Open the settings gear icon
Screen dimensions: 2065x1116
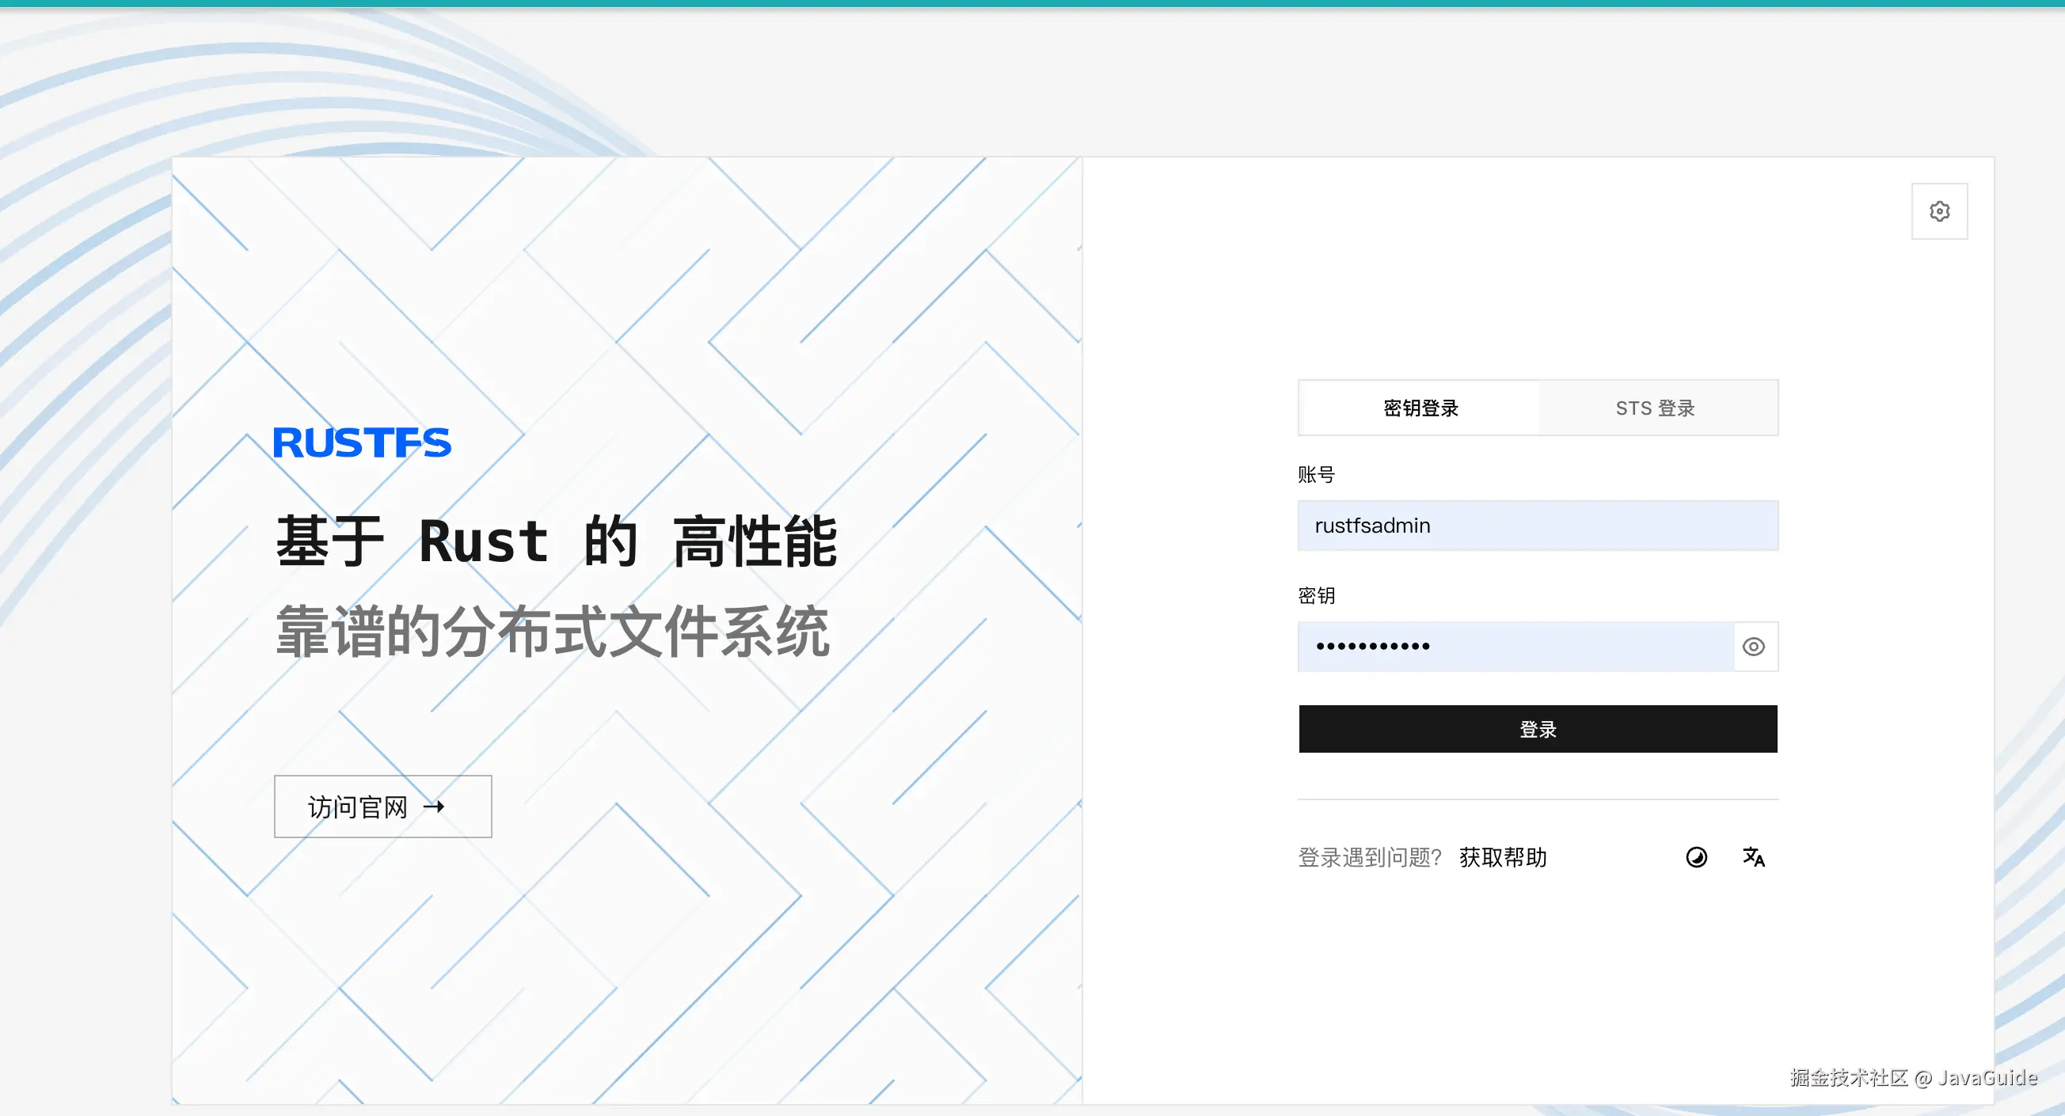pos(1939,211)
